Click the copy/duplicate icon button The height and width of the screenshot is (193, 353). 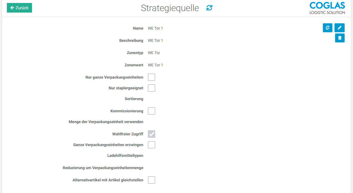pos(328,28)
